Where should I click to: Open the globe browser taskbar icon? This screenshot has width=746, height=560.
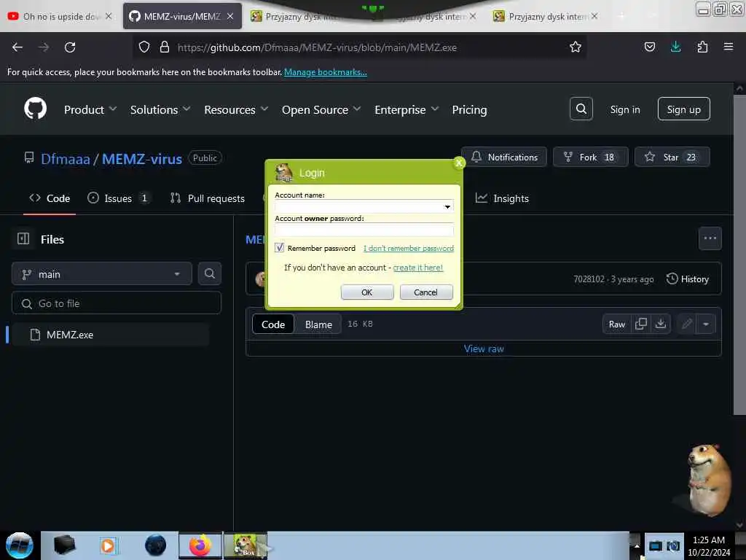(156, 545)
